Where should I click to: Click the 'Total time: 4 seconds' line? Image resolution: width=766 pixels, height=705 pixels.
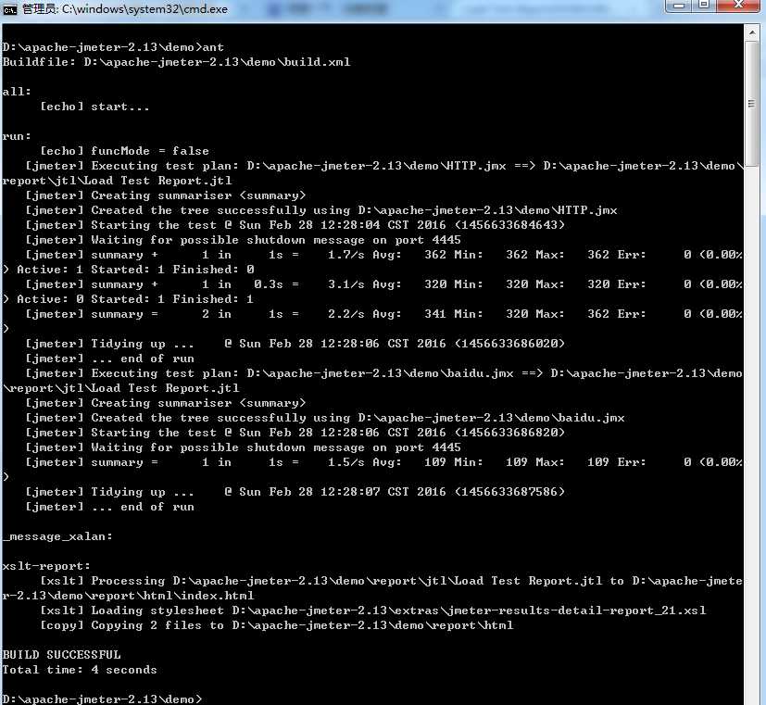pos(80,670)
